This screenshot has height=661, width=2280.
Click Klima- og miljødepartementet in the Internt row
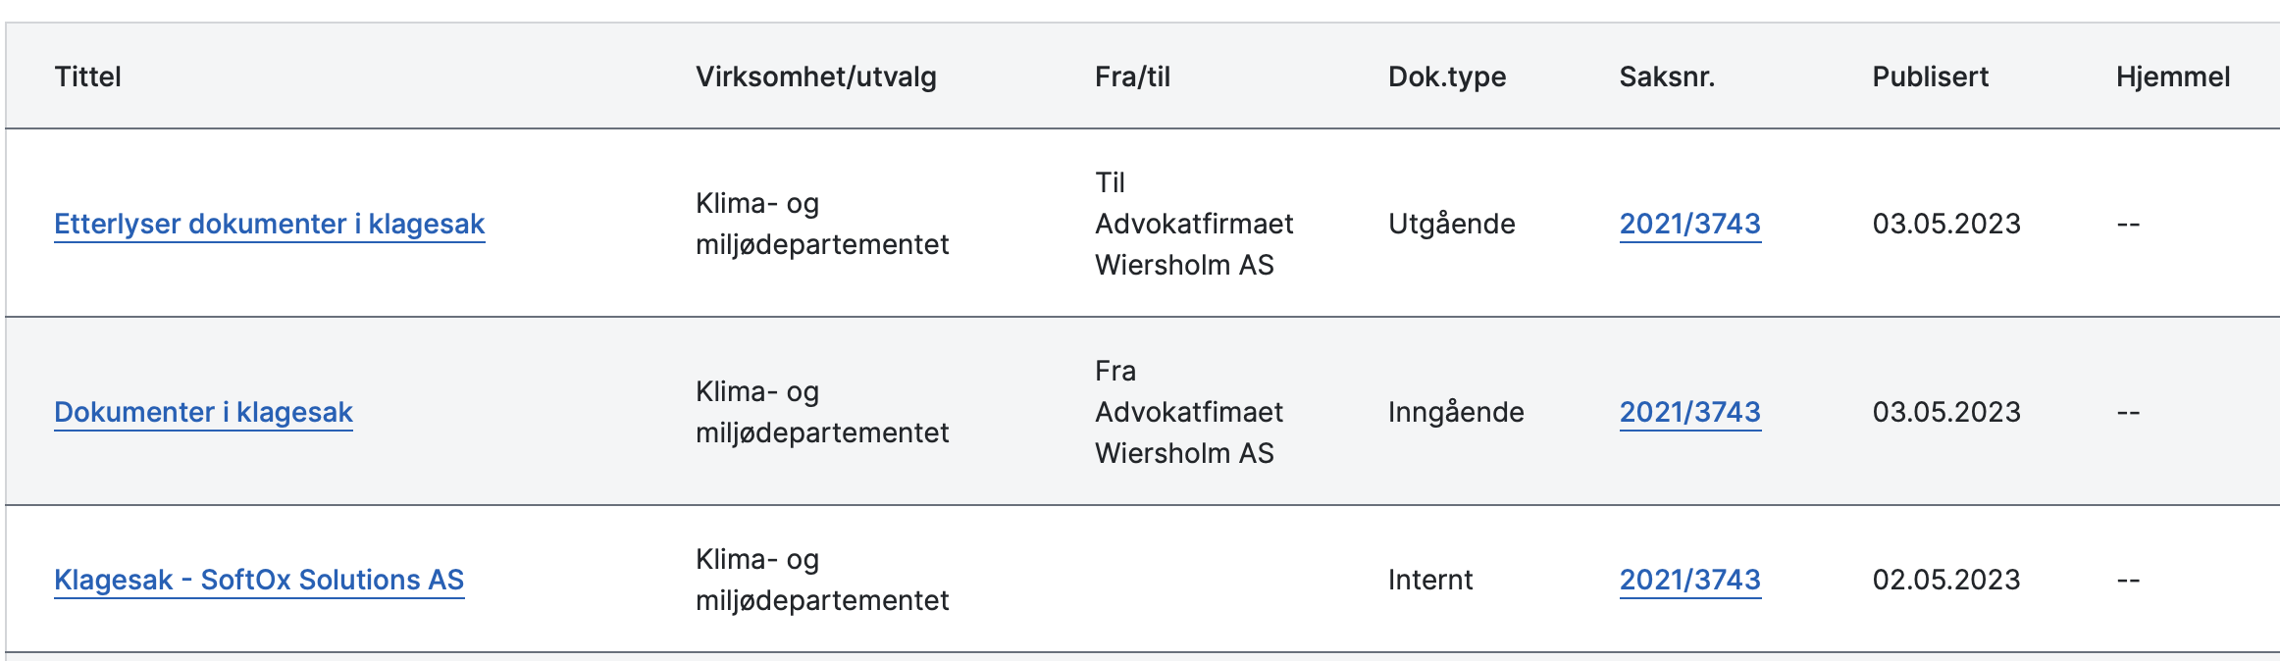(821, 580)
